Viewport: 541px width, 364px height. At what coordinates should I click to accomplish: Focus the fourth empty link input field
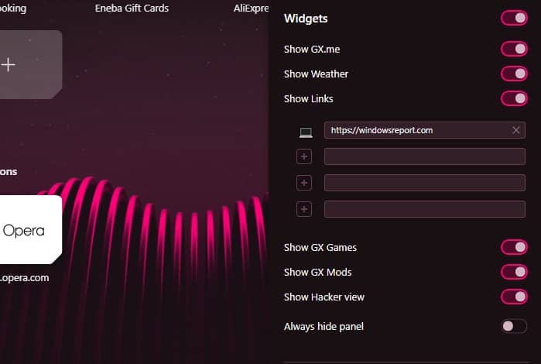pyautogui.click(x=425, y=209)
